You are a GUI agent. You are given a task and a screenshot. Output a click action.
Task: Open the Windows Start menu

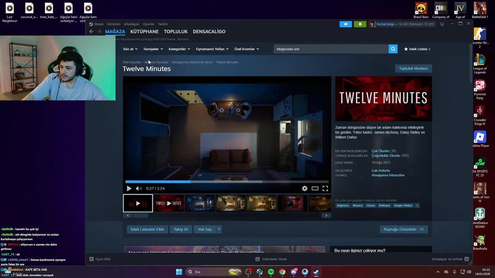click(x=179, y=272)
